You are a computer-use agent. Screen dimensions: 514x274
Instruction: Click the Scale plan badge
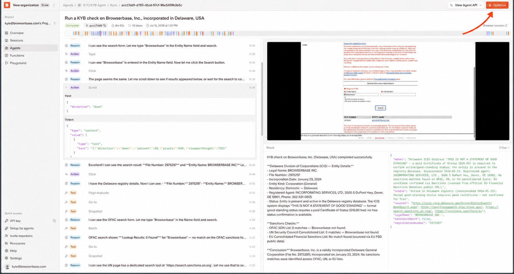point(45,5)
